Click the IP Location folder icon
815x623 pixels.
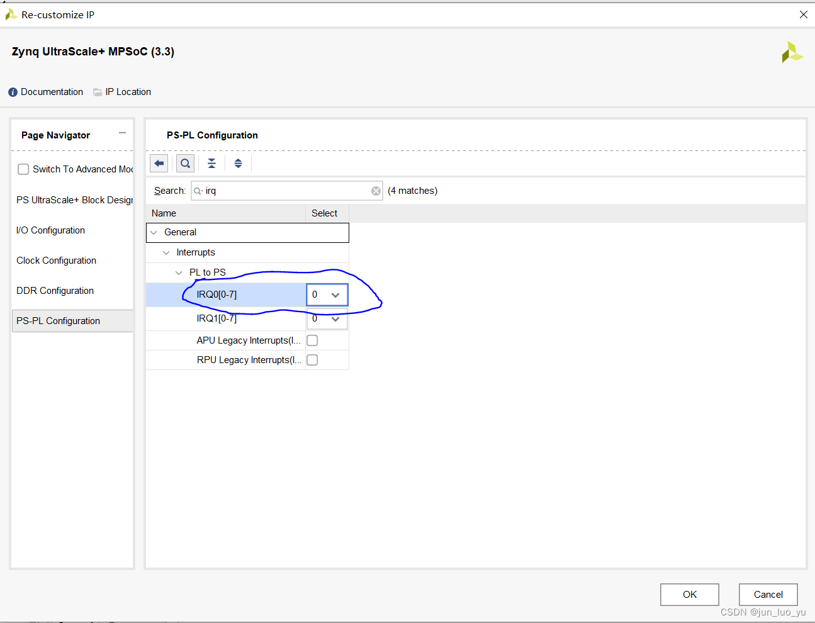point(98,92)
